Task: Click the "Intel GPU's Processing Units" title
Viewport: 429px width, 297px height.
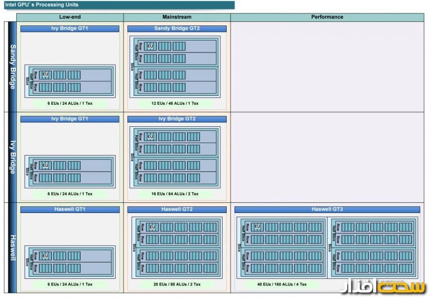Action: (x=42, y=5)
